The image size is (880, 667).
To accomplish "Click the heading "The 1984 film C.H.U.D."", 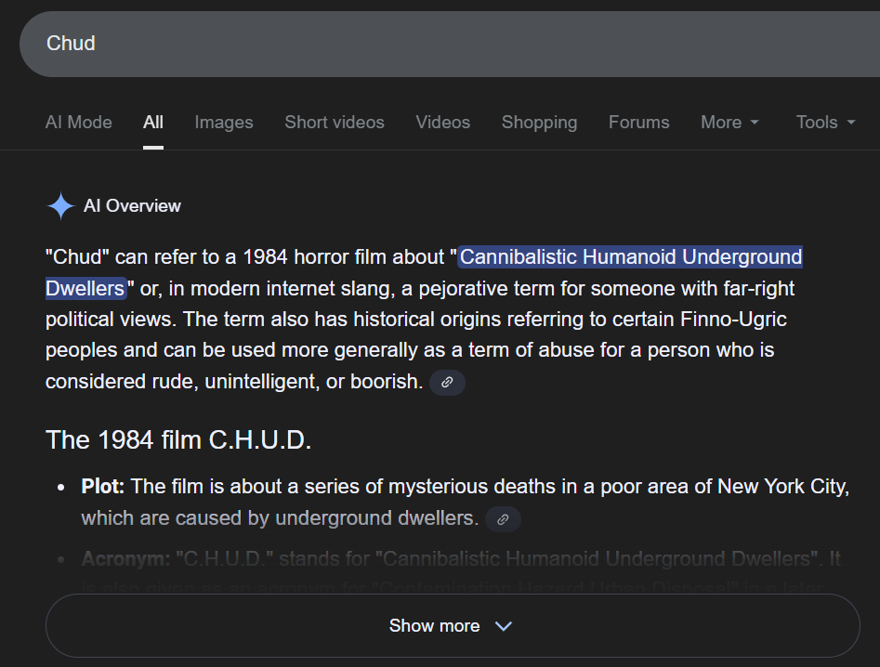I will 178,439.
